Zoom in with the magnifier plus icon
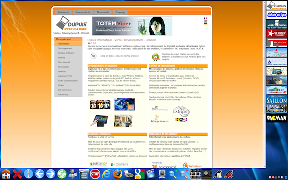Image resolution: width=288 pixels, height=180 pixels. [x=173, y=174]
